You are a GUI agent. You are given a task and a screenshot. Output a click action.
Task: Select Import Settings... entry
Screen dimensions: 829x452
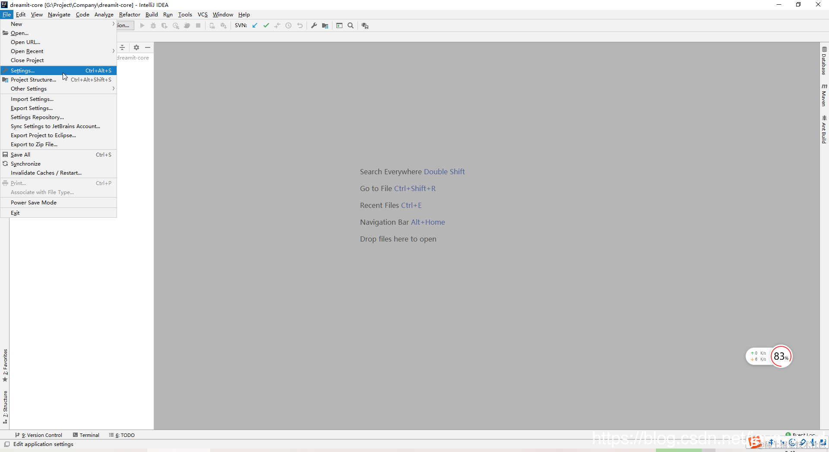pos(59,99)
